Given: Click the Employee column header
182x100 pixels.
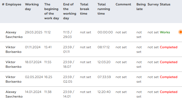Looking at the screenshot, I should [x=13, y=4].
